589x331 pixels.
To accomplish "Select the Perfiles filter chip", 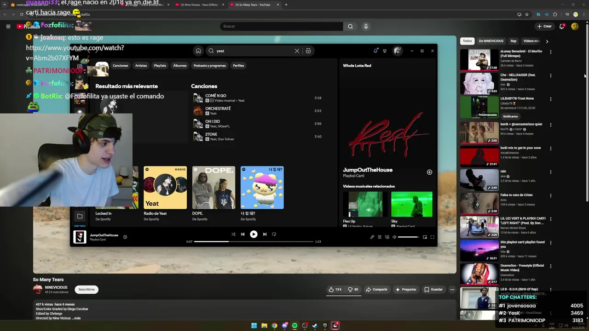I will [238, 66].
